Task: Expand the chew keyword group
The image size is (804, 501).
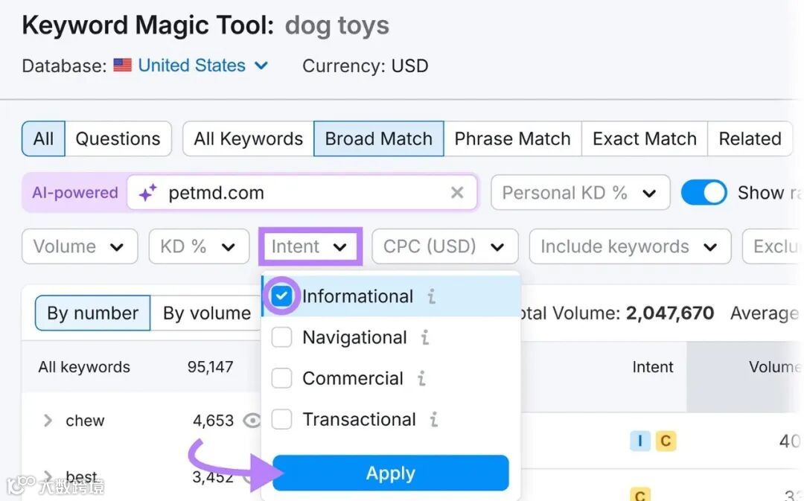Action: click(48, 421)
